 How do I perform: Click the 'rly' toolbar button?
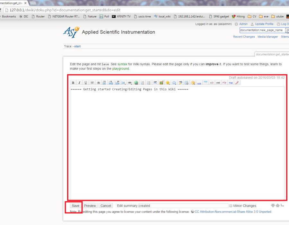[x=224, y=83]
